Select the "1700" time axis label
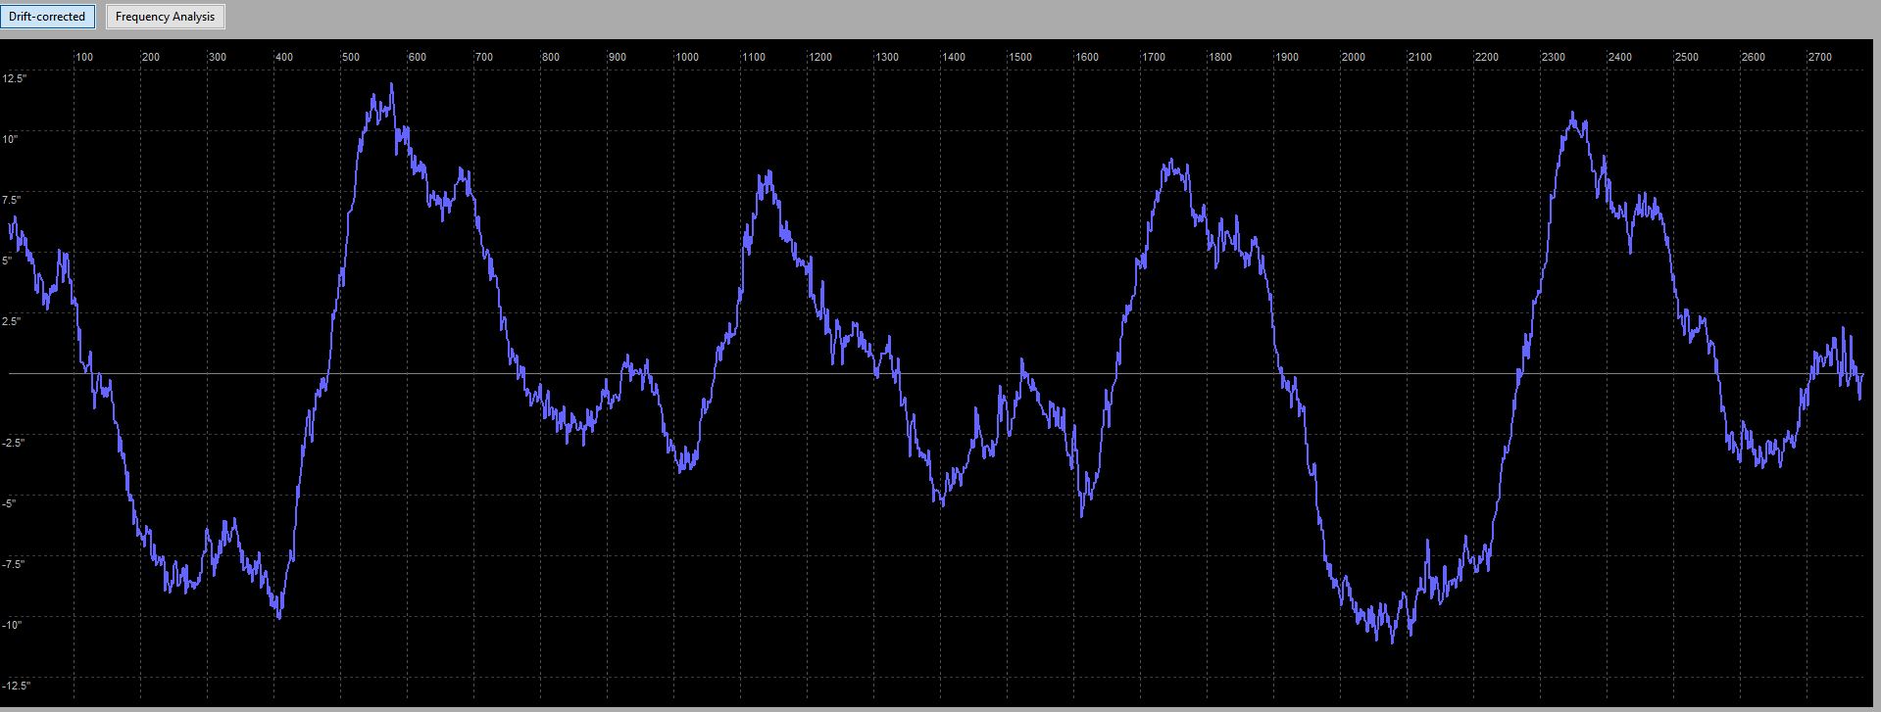1881x712 pixels. click(x=1154, y=57)
